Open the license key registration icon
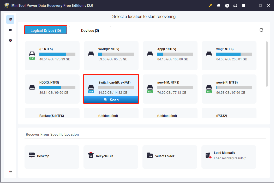275x183 pixels. [x=210, y=5]
